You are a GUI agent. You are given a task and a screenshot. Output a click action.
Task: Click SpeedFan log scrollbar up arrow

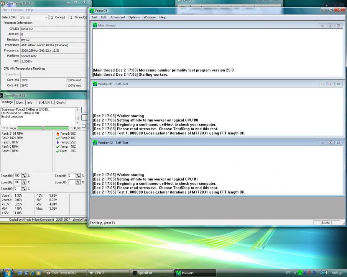click(x=77, y=110)
